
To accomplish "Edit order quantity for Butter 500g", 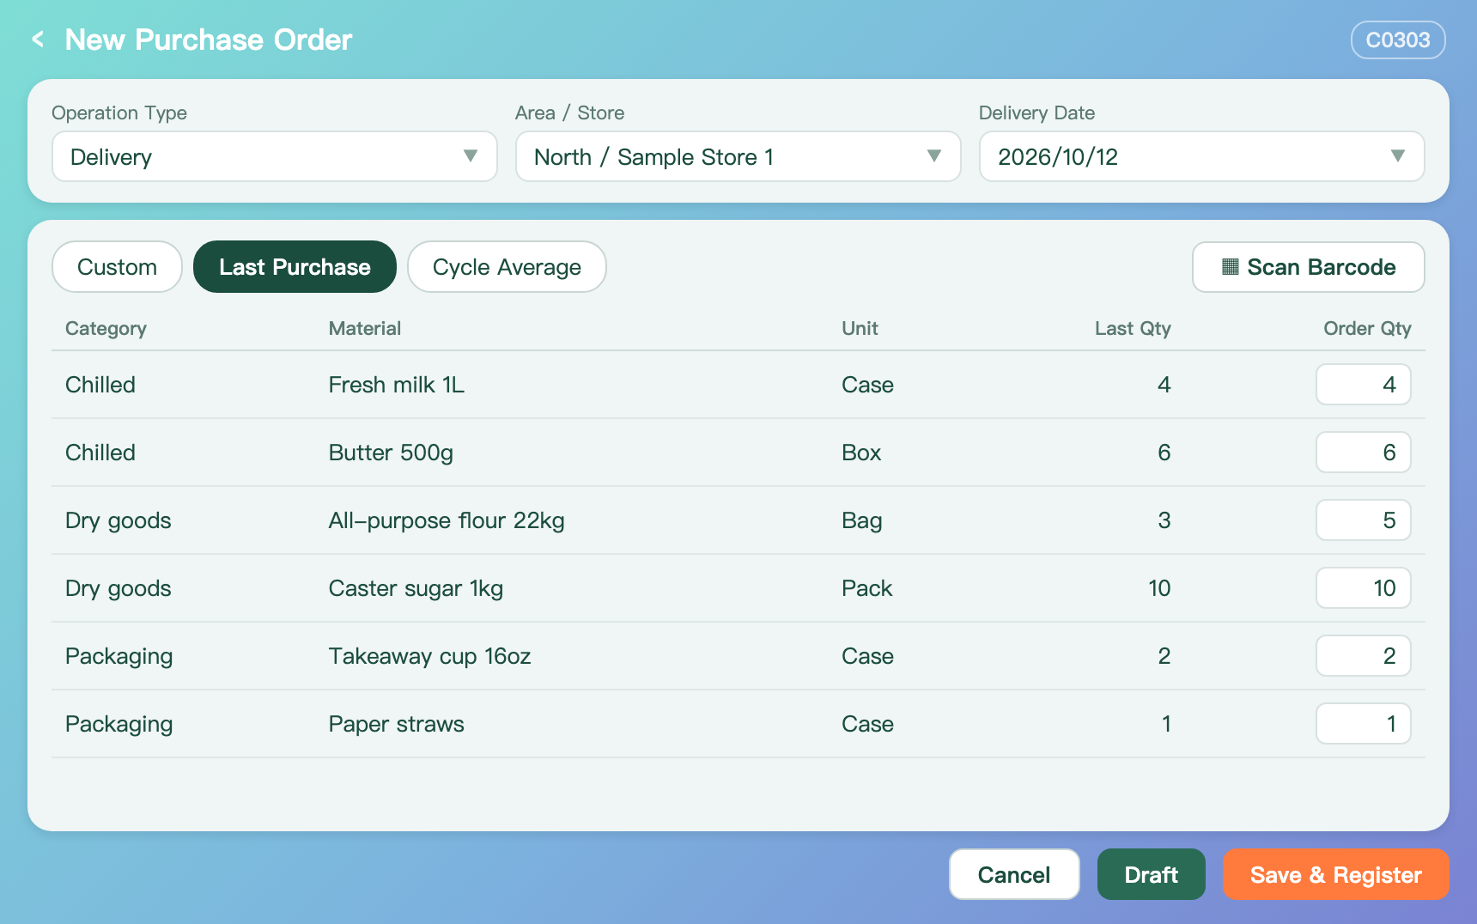I will [x=1363, y=453].
